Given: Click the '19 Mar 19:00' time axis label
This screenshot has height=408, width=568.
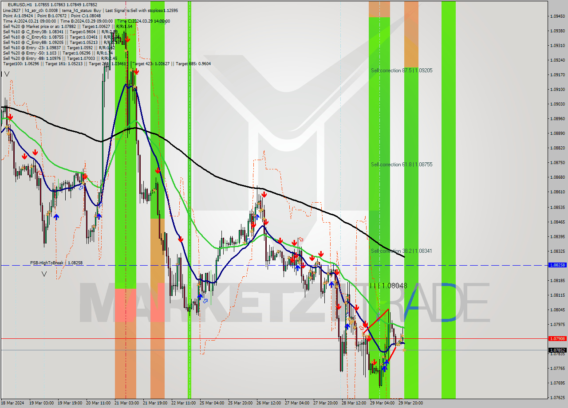Looking at the screenshot, I should pyautogui.click(x=70, y=403).
